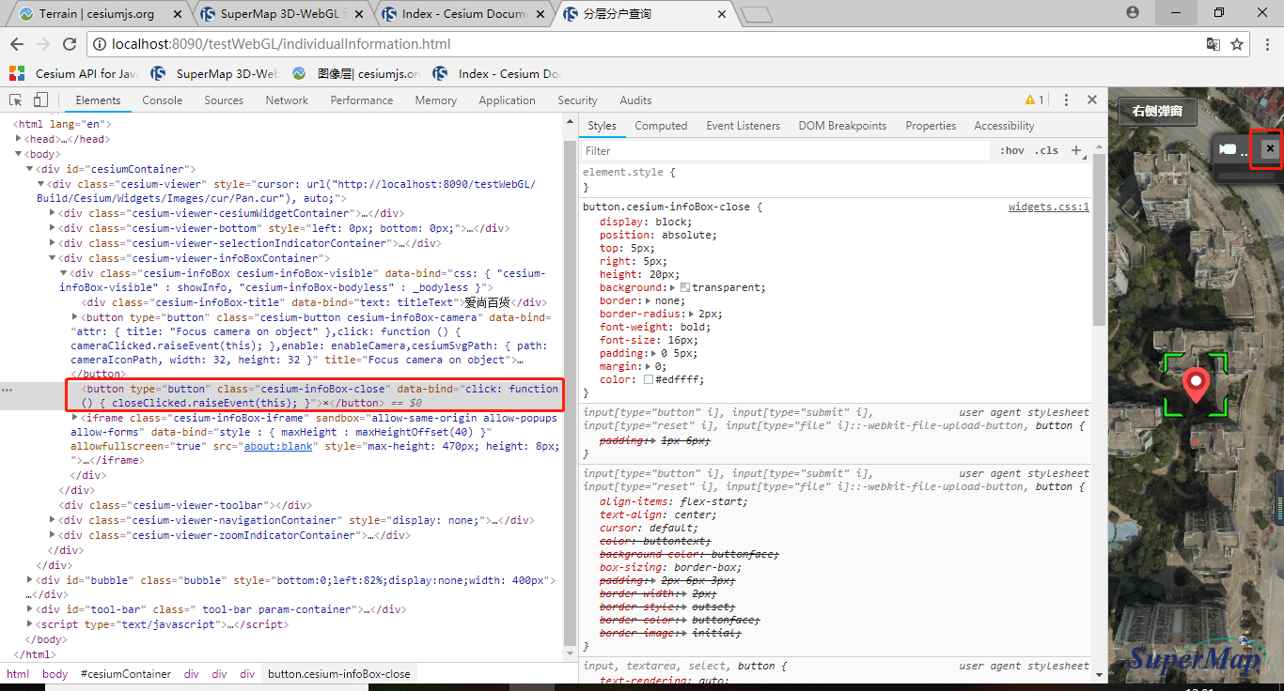Add new style rule with the plus icon

click(1077, 150)
